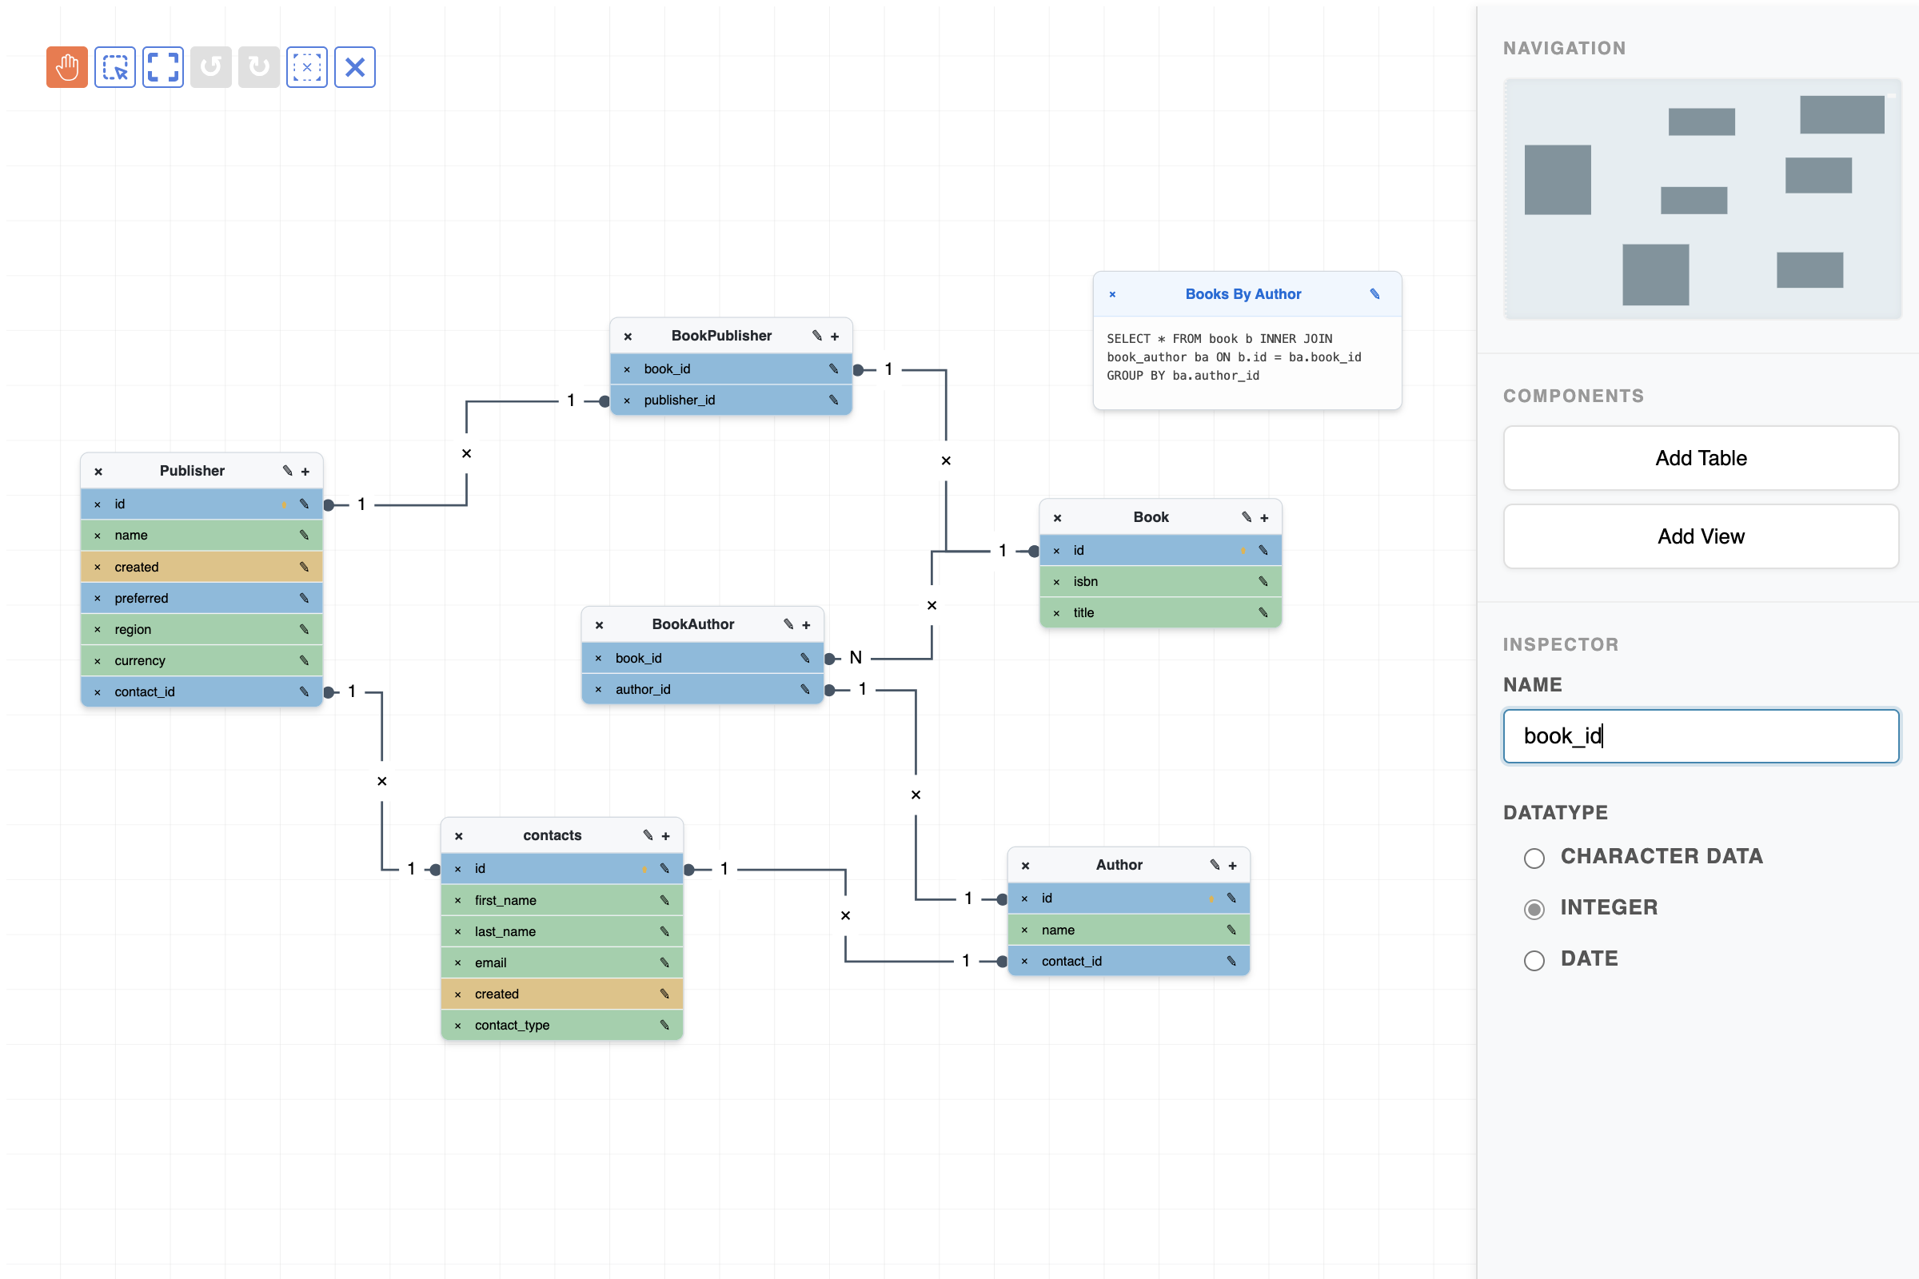1919x1279 pixels.
Task: Select the contacts first_name row
Action: 562,901
